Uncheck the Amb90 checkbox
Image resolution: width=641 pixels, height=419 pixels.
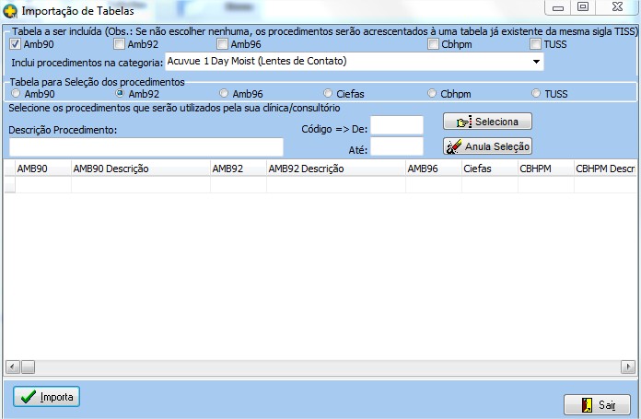15,44
